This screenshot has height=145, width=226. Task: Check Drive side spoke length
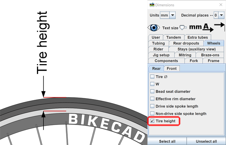(152, 106)
